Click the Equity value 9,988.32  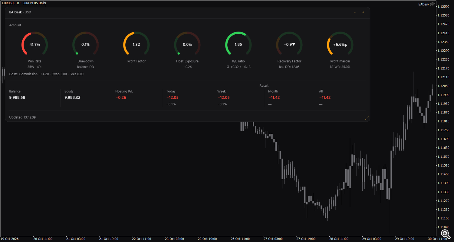(x=72, y=98)
